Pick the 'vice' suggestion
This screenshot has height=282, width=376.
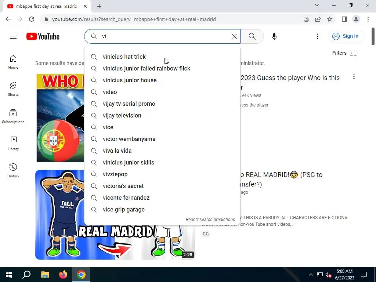click(x=162, y=127)
